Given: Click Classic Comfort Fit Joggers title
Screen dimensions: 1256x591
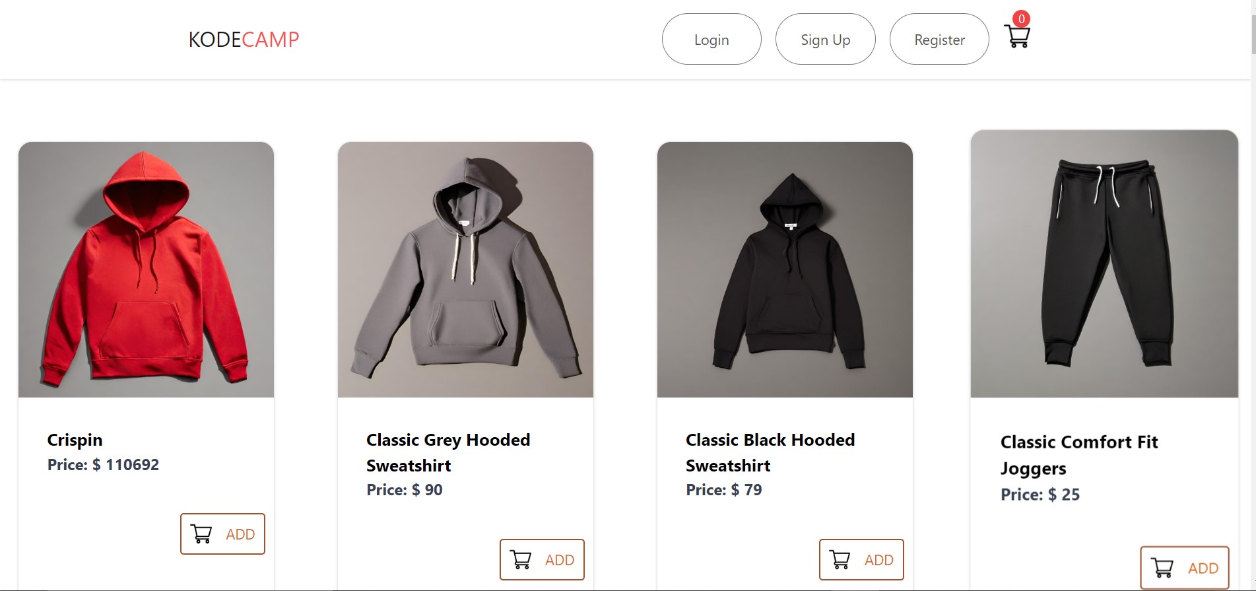Looking at the screenshot, I should click(x=1079, y=454).
